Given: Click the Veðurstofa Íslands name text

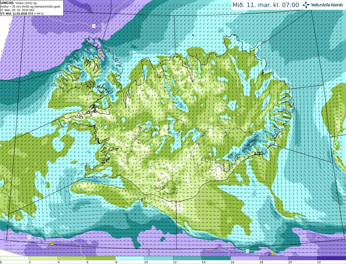Looking at the screenshot, I should [x=327, y=5].
